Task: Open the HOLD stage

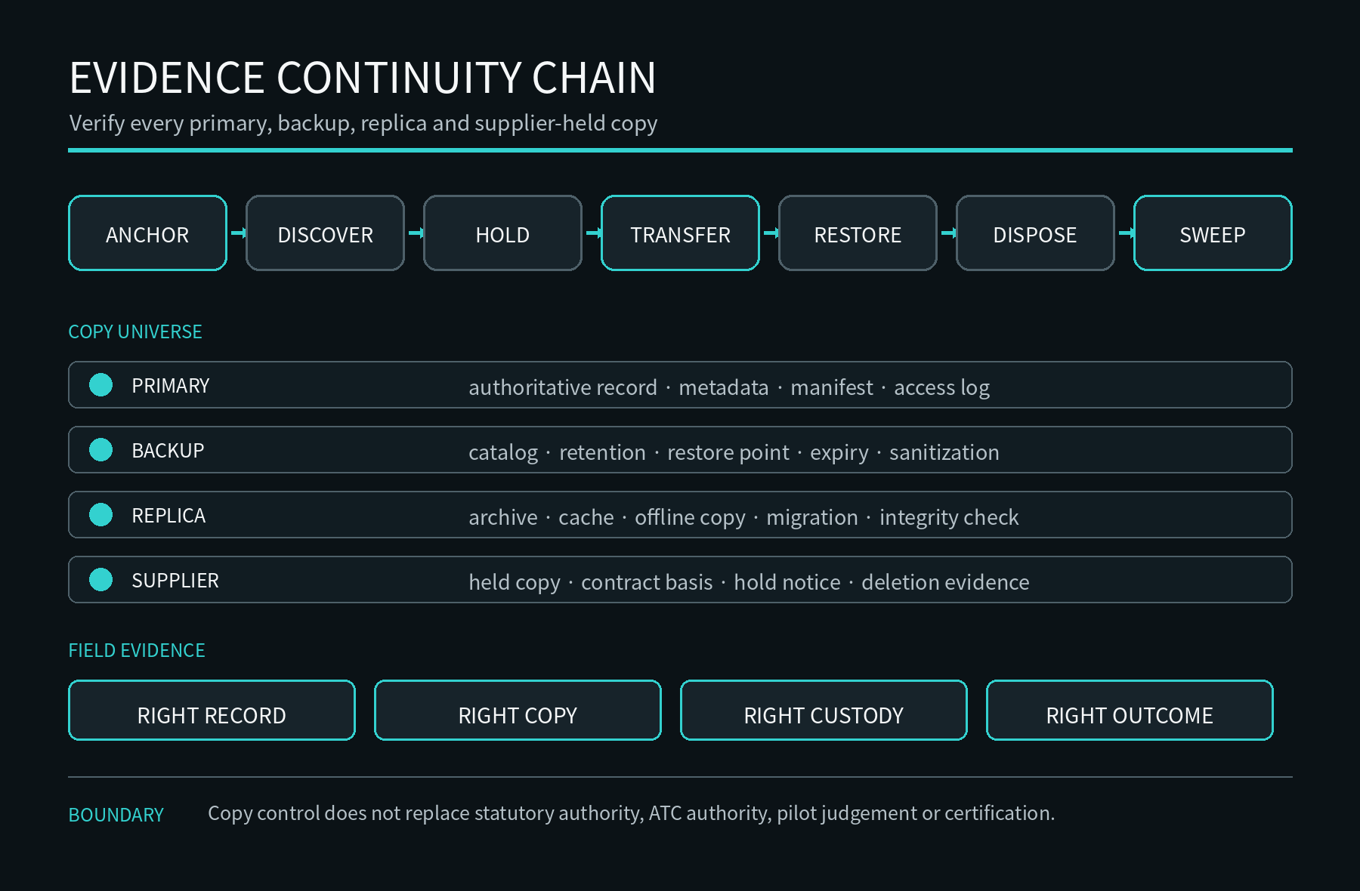Action: pos(502,233)
